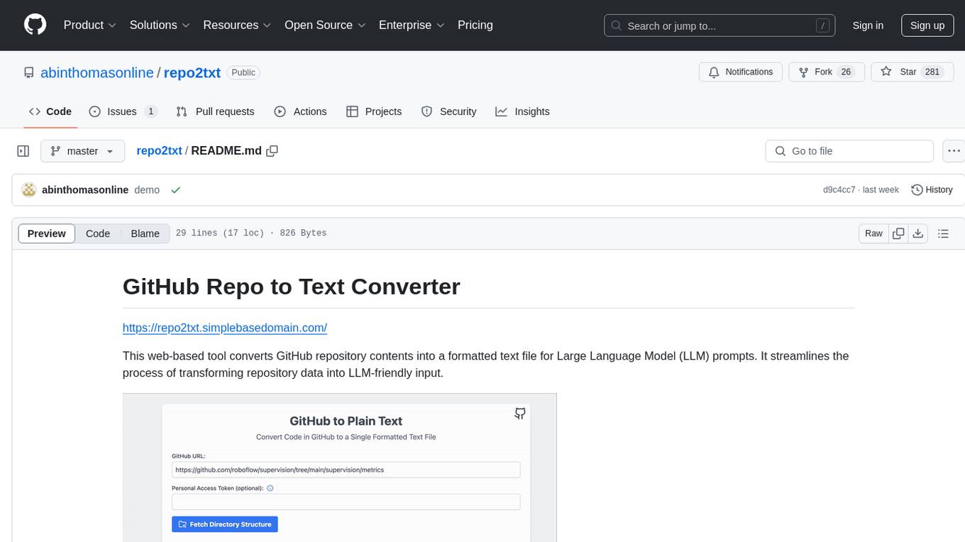The image size is (965, 542).
Task: Open the demo commit message
Action: pos(147,189)
